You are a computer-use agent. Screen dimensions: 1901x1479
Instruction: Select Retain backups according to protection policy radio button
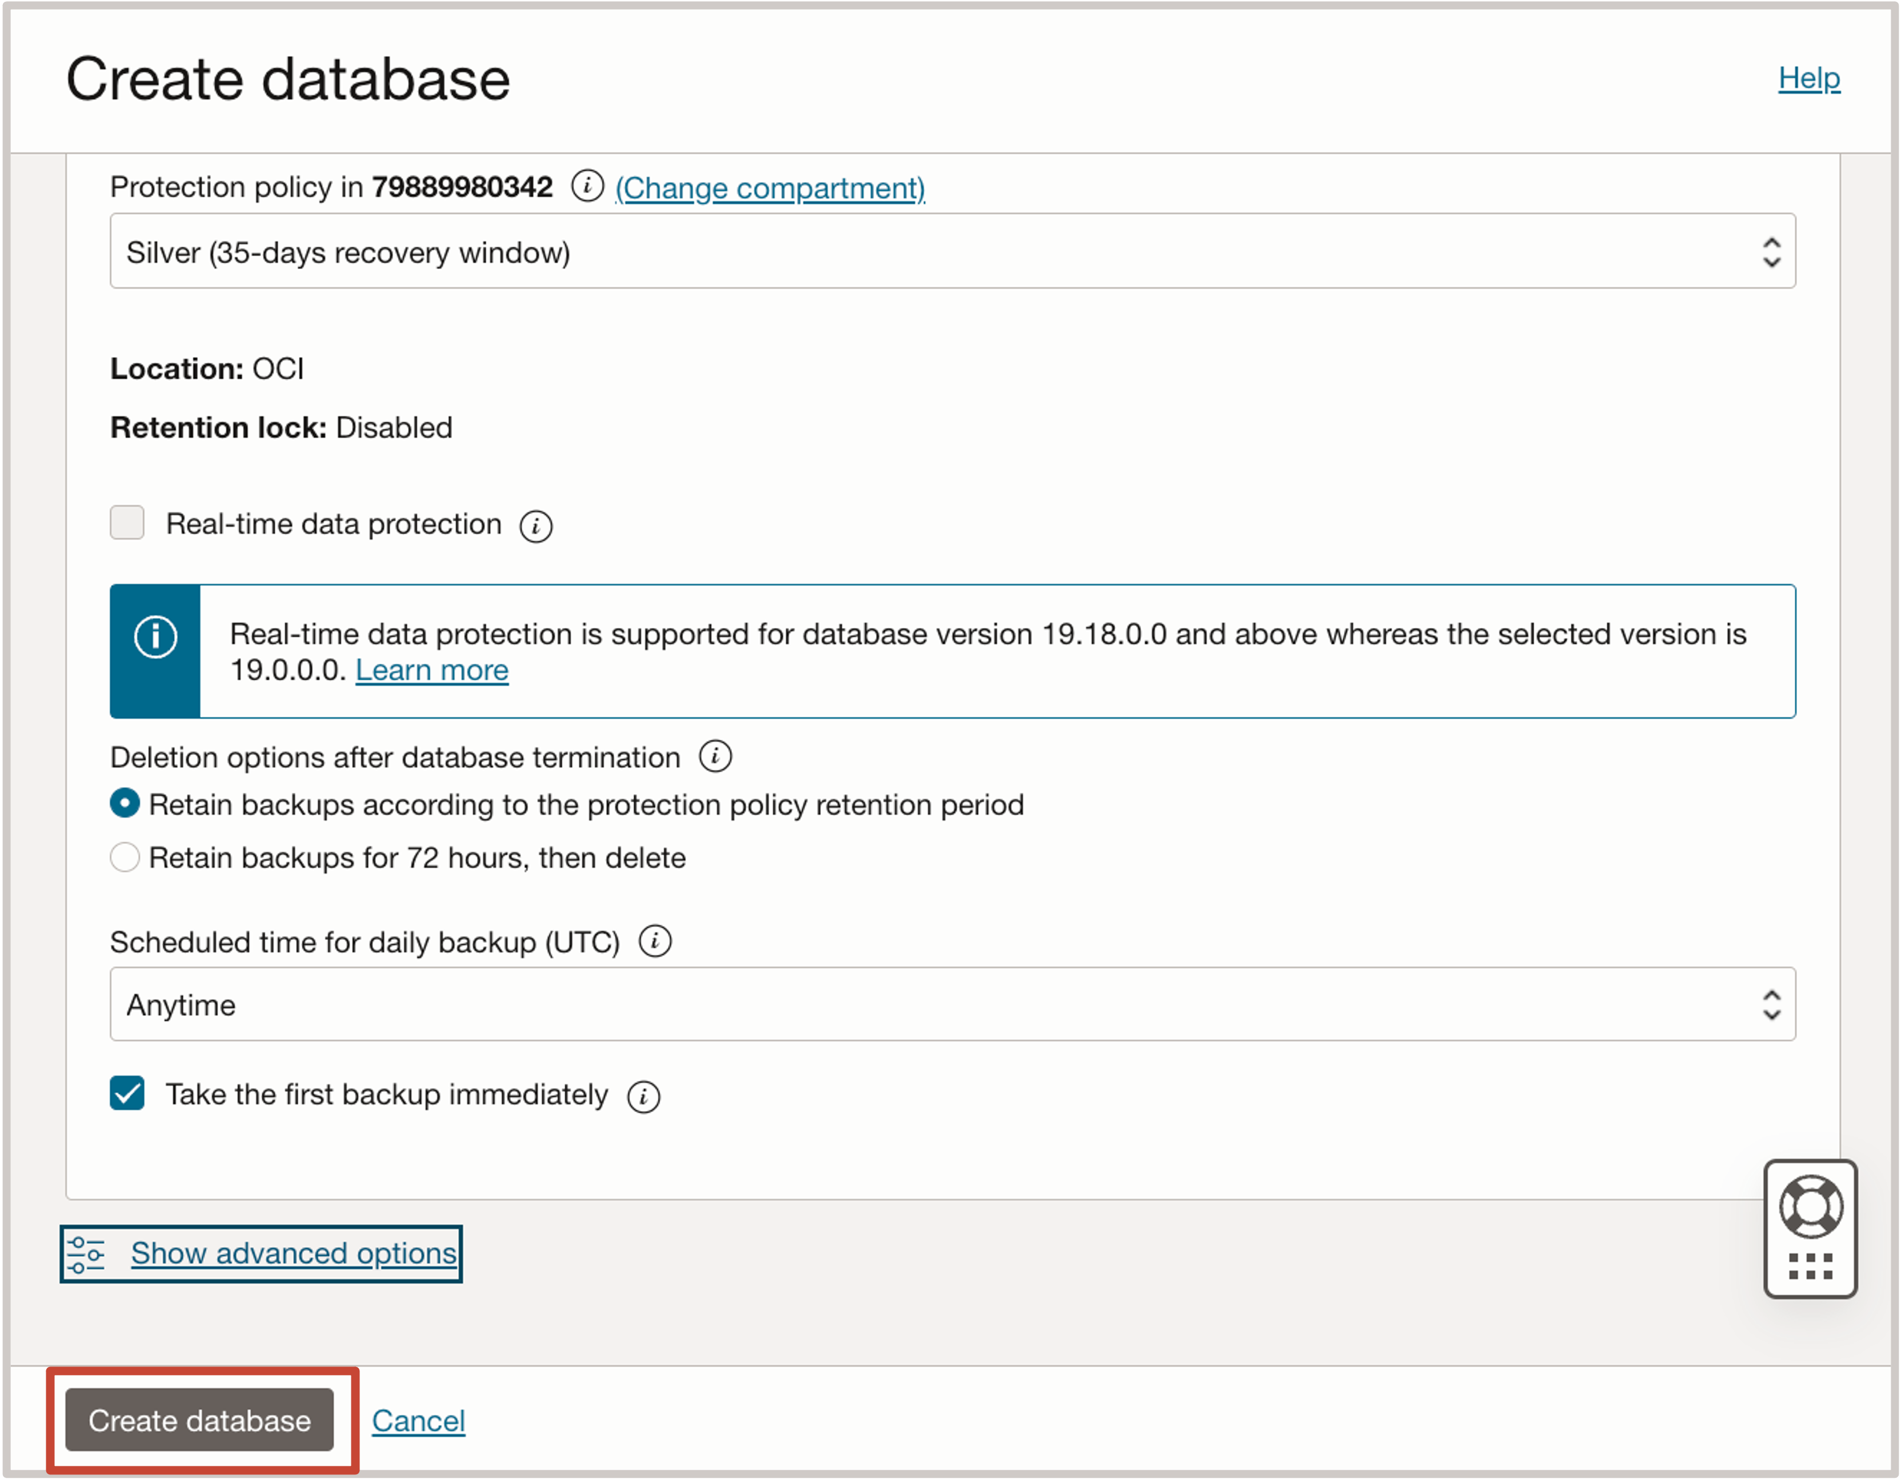[x=128, y=804]
